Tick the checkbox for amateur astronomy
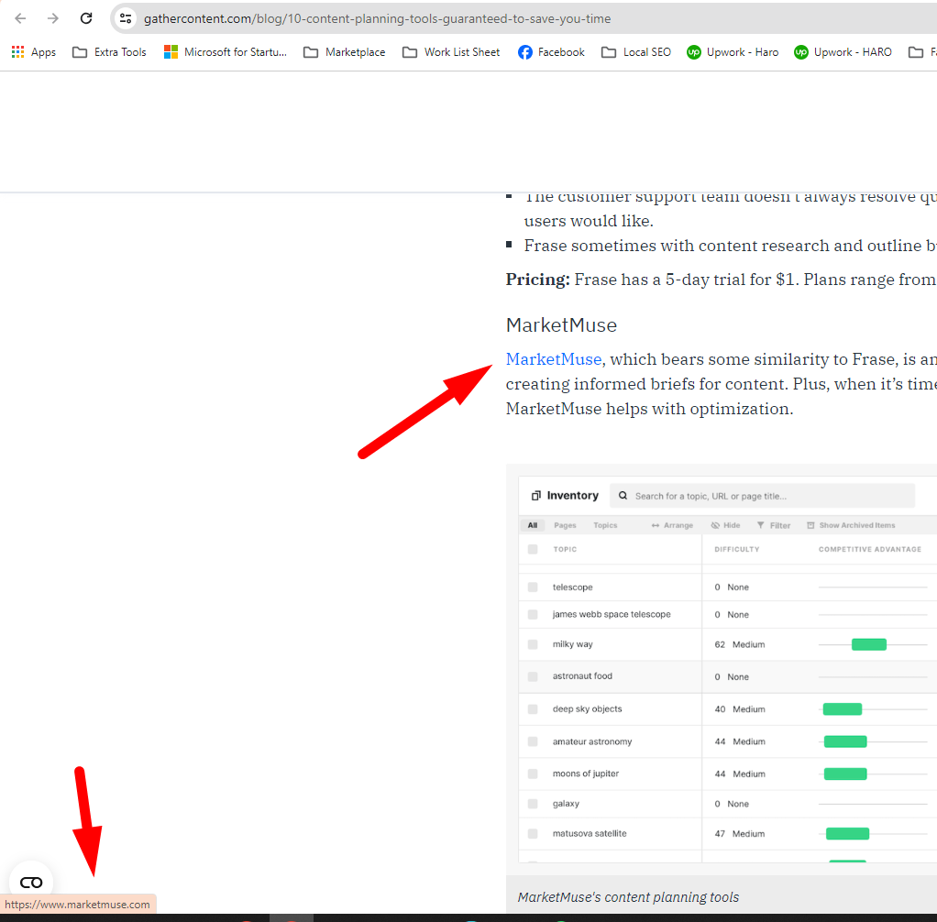The width and height of the screenshot is (937, 922). pyautogui.click(x=533, y=741)
